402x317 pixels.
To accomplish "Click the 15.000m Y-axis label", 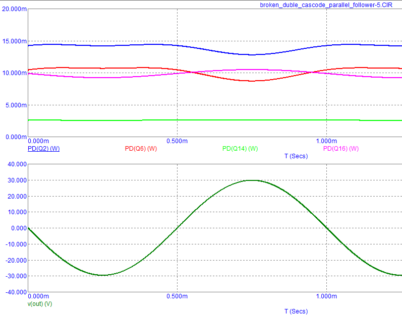I will coord(14,41).
